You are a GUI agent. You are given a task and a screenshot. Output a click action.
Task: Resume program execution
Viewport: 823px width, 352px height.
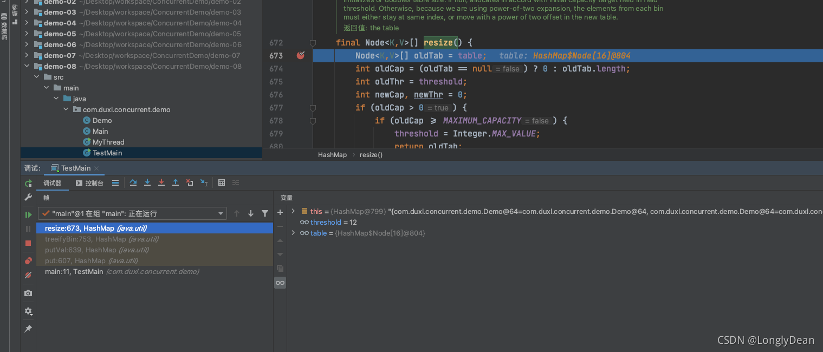click(x=28, y=215)
